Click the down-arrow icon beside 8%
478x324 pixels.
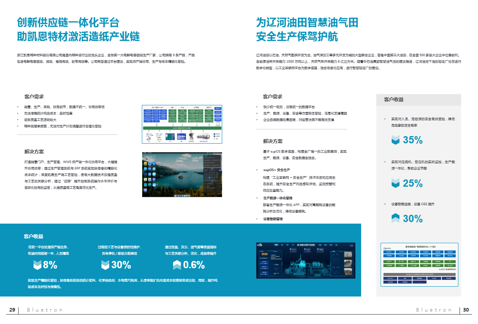coord(37,265)
